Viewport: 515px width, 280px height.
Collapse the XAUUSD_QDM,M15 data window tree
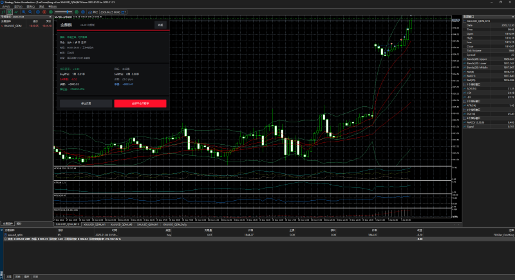click(x=465, y=21)
